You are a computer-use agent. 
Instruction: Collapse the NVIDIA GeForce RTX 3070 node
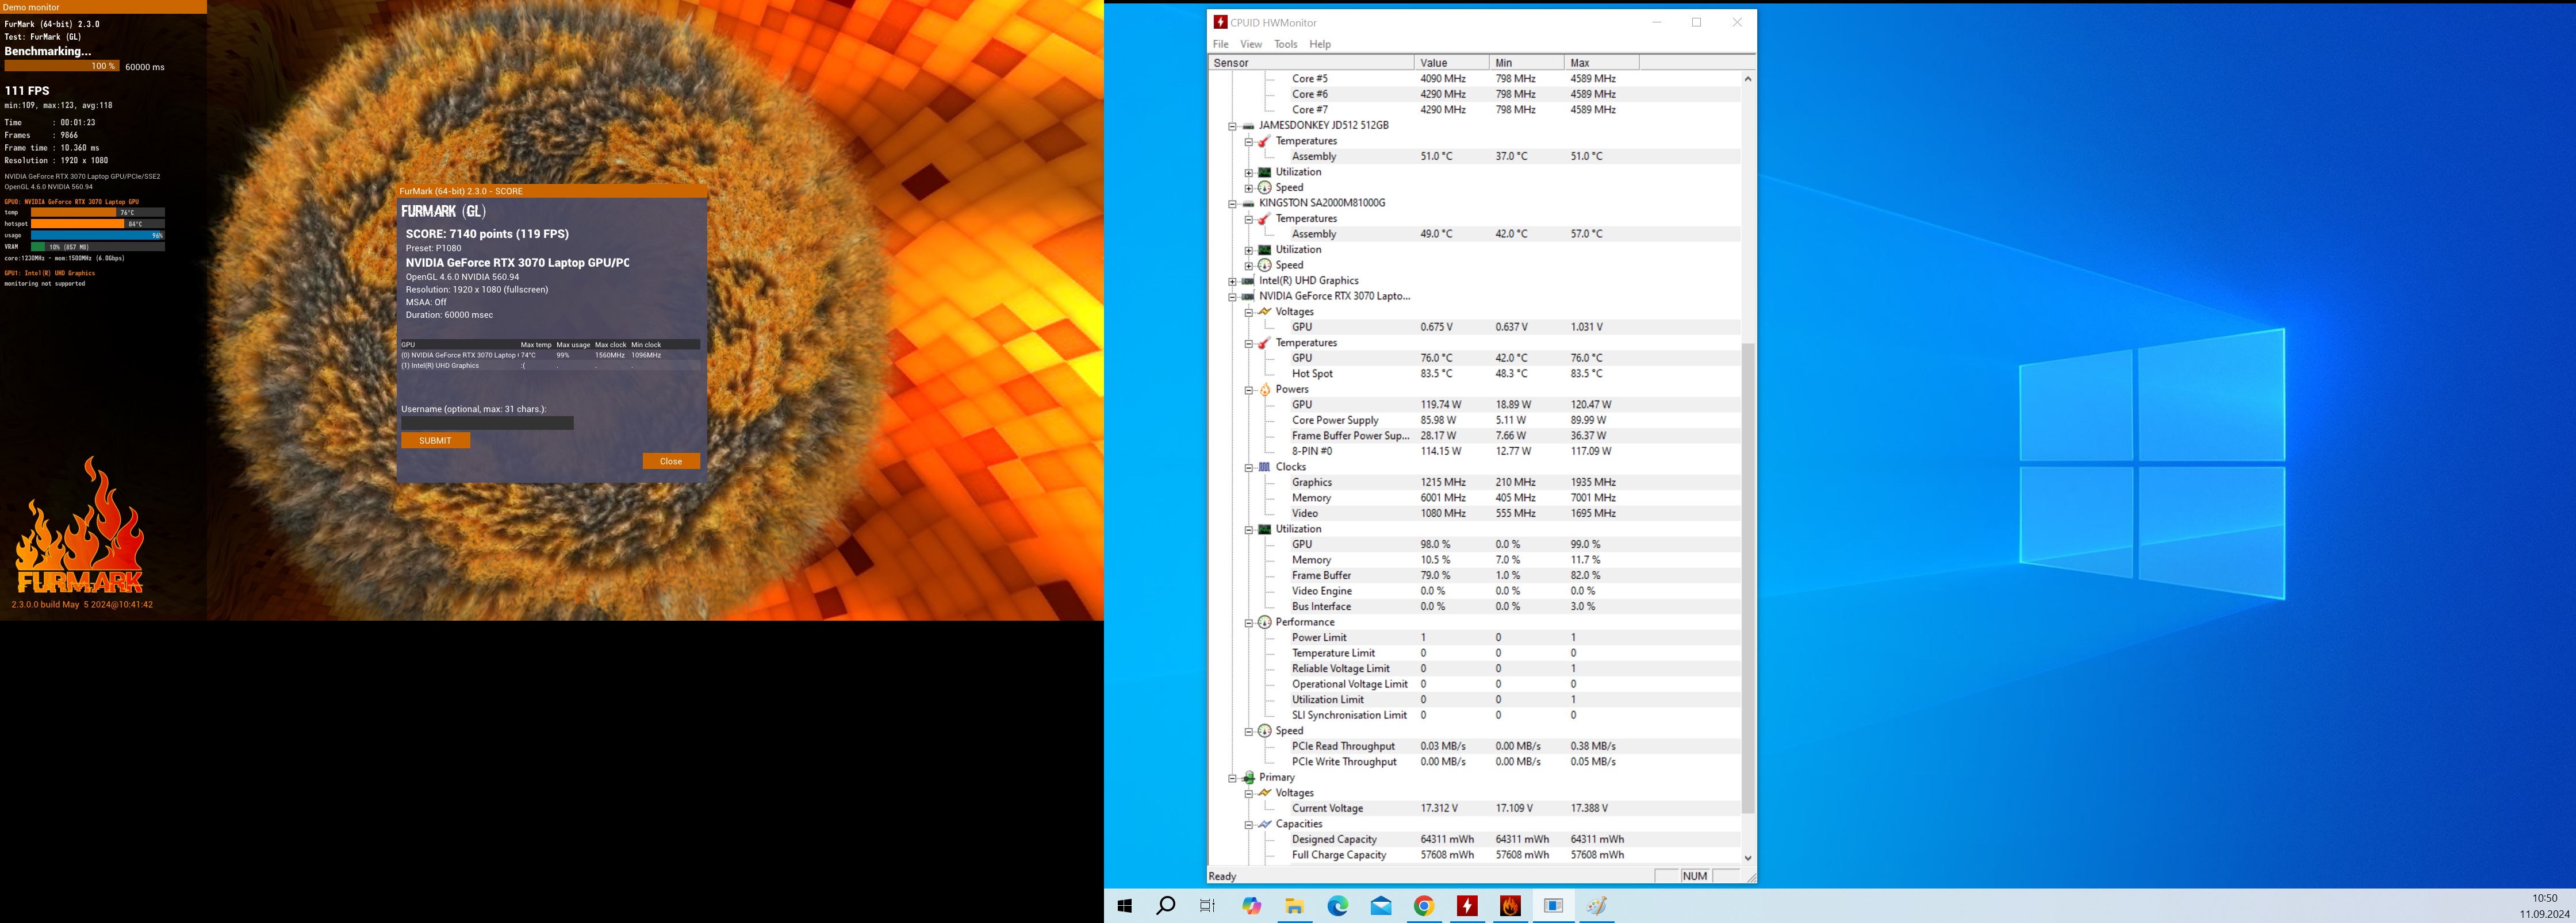click(x=1233, y=297)
